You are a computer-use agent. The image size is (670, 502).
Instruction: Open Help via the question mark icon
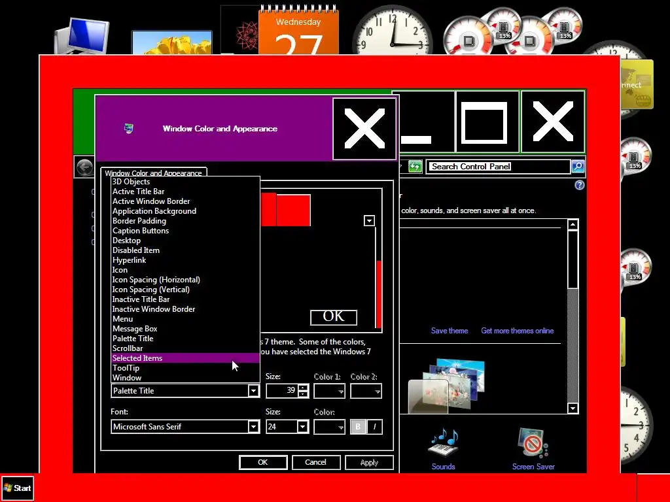(x=580, y=185)
